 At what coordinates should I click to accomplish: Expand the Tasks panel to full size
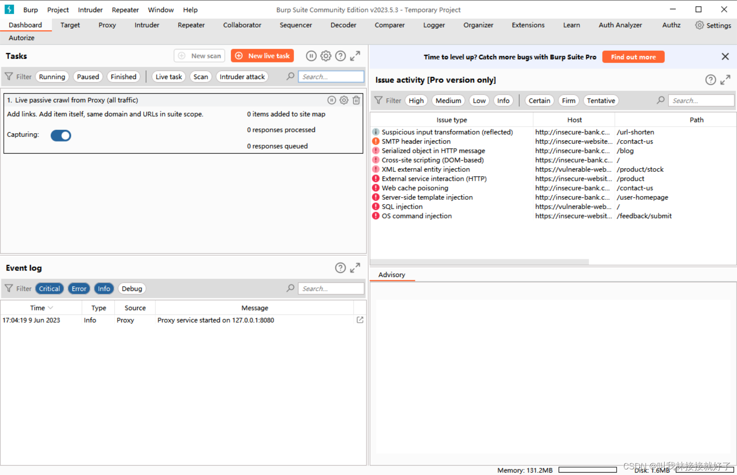[355, 56]
